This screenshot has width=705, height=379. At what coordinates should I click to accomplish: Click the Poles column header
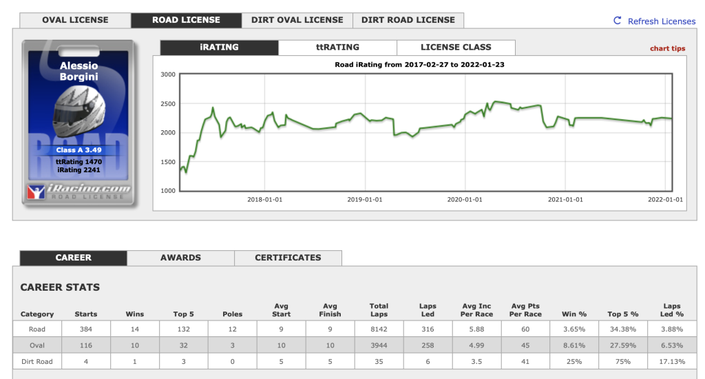[x=233, y=314]
